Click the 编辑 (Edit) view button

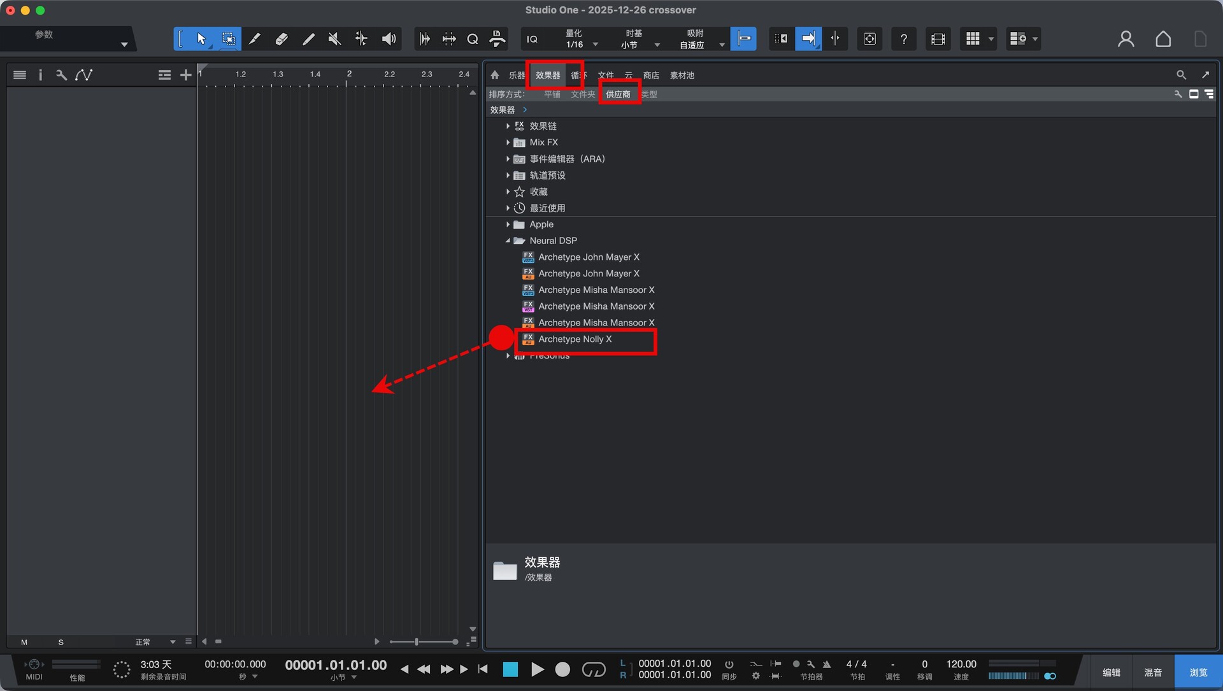point(1111,673)
